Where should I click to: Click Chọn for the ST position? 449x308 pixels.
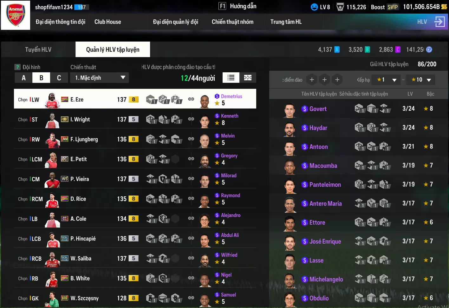point(23,120)
